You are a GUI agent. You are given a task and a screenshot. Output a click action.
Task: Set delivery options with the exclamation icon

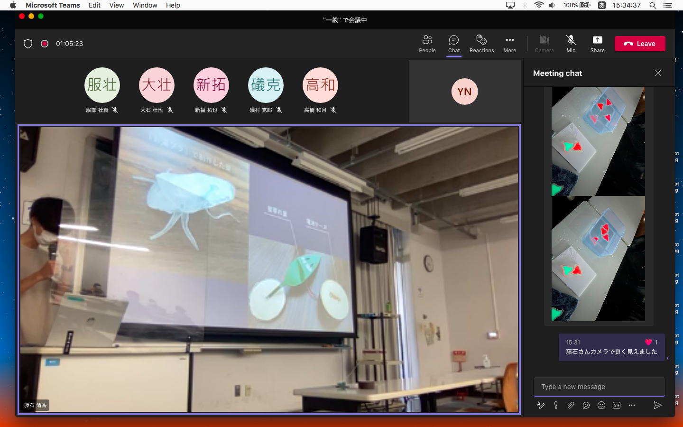(x=556, y=405)
